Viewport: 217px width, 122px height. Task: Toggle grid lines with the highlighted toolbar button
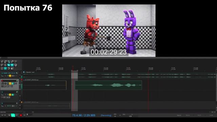[5, 68]
